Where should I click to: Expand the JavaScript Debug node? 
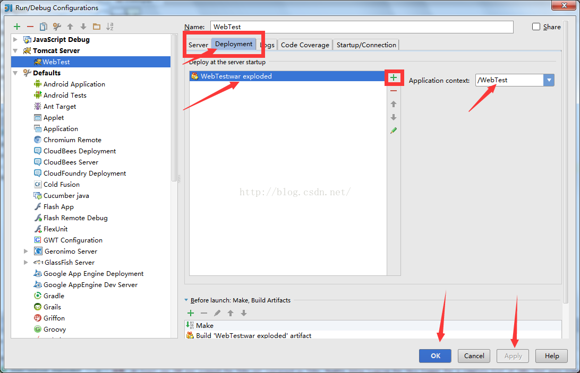(15, 39)
